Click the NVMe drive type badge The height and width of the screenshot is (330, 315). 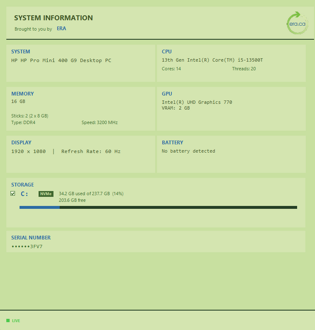click(x=46, y=194)
